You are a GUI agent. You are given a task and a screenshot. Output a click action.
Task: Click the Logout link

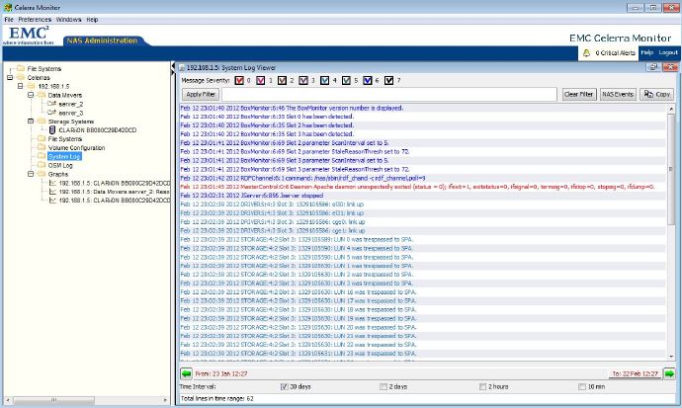coord(667,52)
